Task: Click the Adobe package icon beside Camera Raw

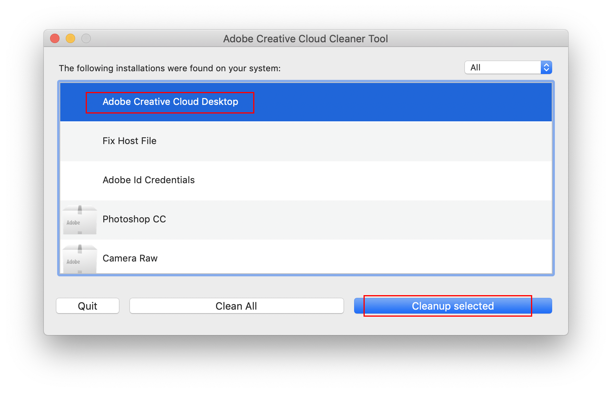Action: tap(79, 258)
